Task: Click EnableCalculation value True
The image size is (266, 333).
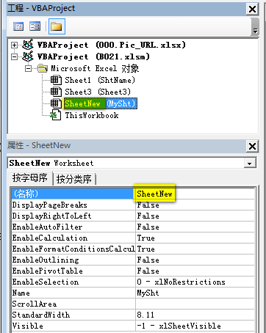Action: click(195, 238)
